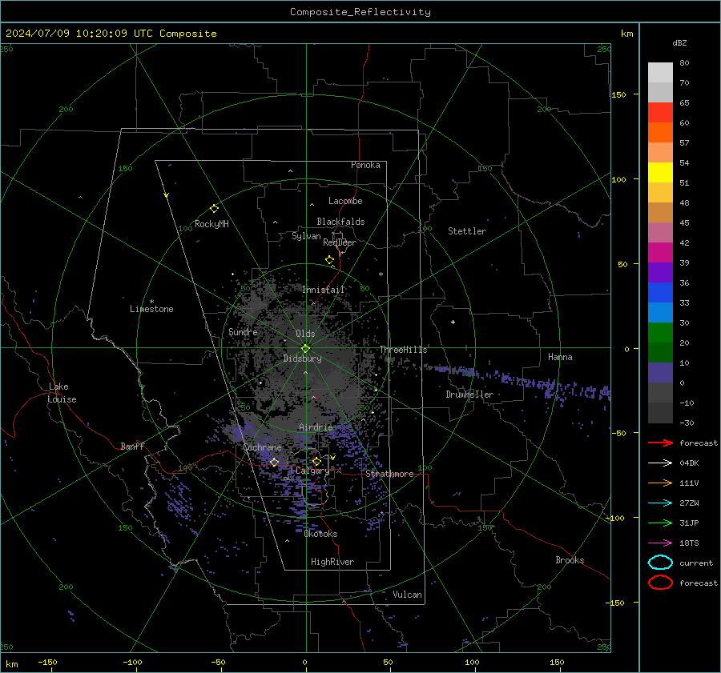The width and height of the screenshot is (721, 673).
Task: Click the Blackfalds label
Action: [340, 222]
